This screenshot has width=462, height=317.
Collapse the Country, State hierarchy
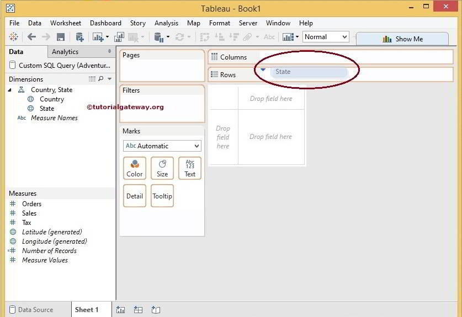pos(10,90)
